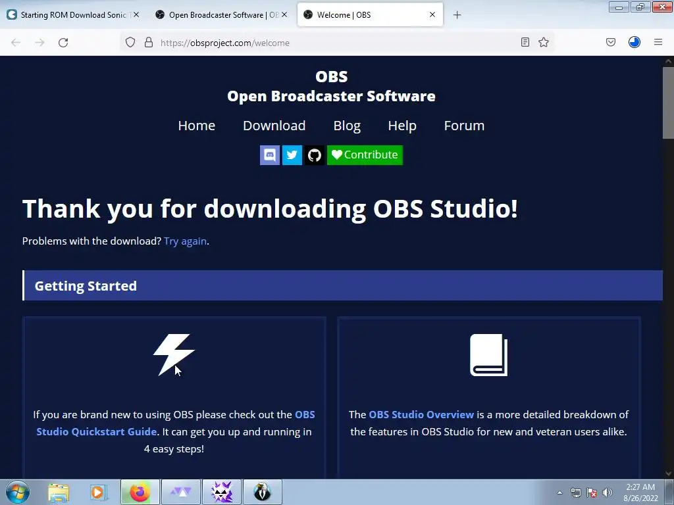This screenshot has height=505, width=674.
Task: Click the suited figure taskbar app
Action: point(263,493)
